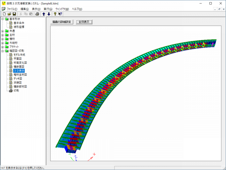This screenshot has width=226, height=170.
Task: Click the down arrow toolbar icon
Action: 49,14
